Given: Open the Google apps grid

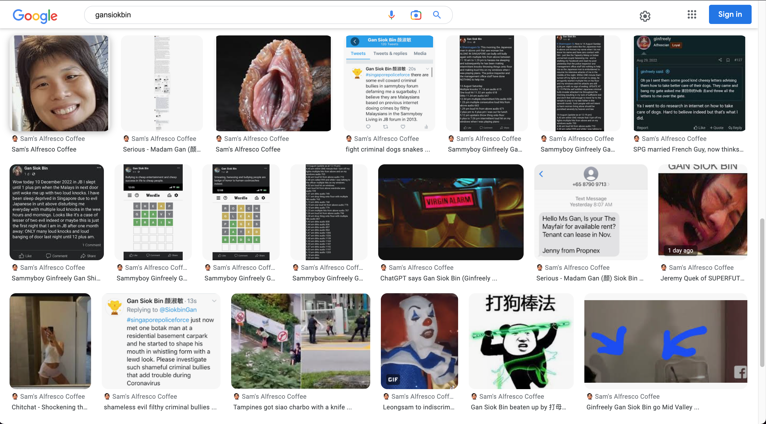Looking at the screenshot, I should 692,15.
